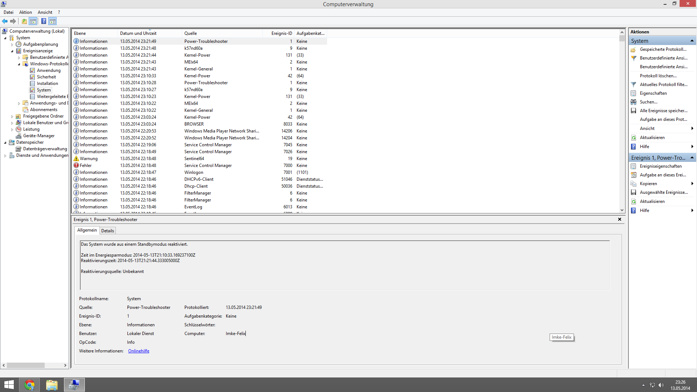
Task: Open Chrome from the taskbar
Action: (x=29, y=385)
